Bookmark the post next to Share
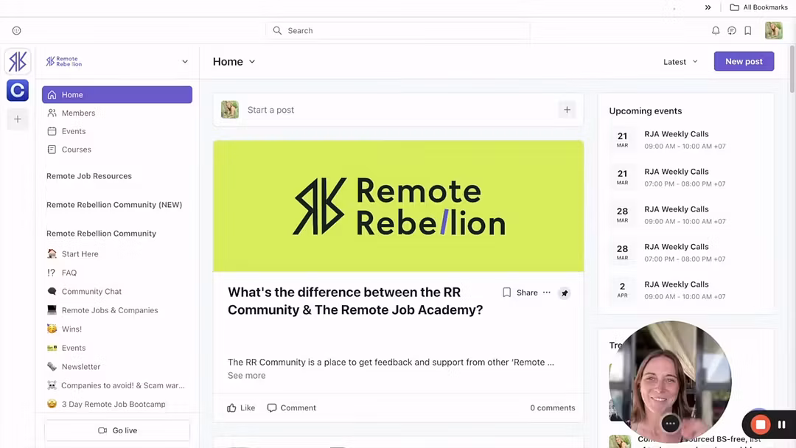 (x=506, y=293)
